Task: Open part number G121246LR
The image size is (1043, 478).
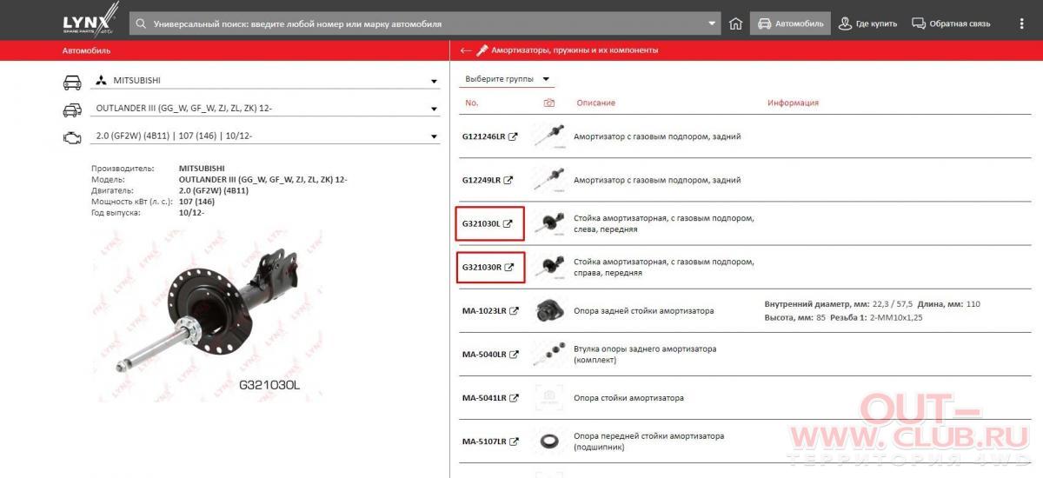Action: coord(490,136)
